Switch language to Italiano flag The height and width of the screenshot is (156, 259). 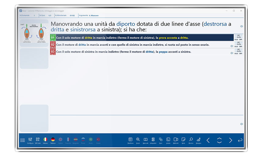45,140
